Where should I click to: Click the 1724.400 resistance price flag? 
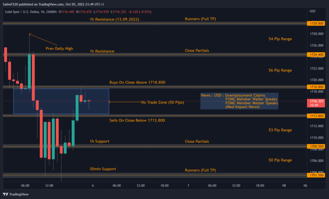(x=316, y=55)
